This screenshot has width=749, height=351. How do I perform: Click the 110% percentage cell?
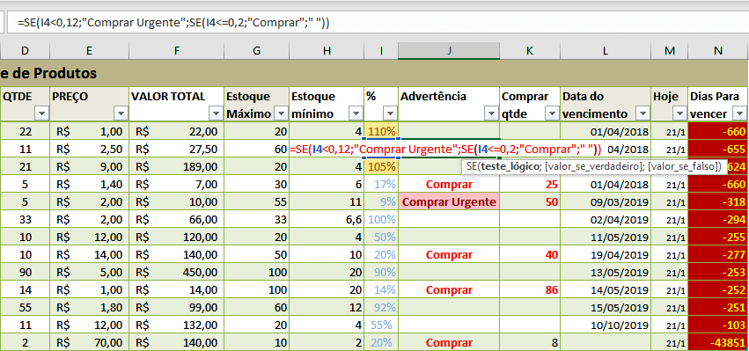[381, 131]
